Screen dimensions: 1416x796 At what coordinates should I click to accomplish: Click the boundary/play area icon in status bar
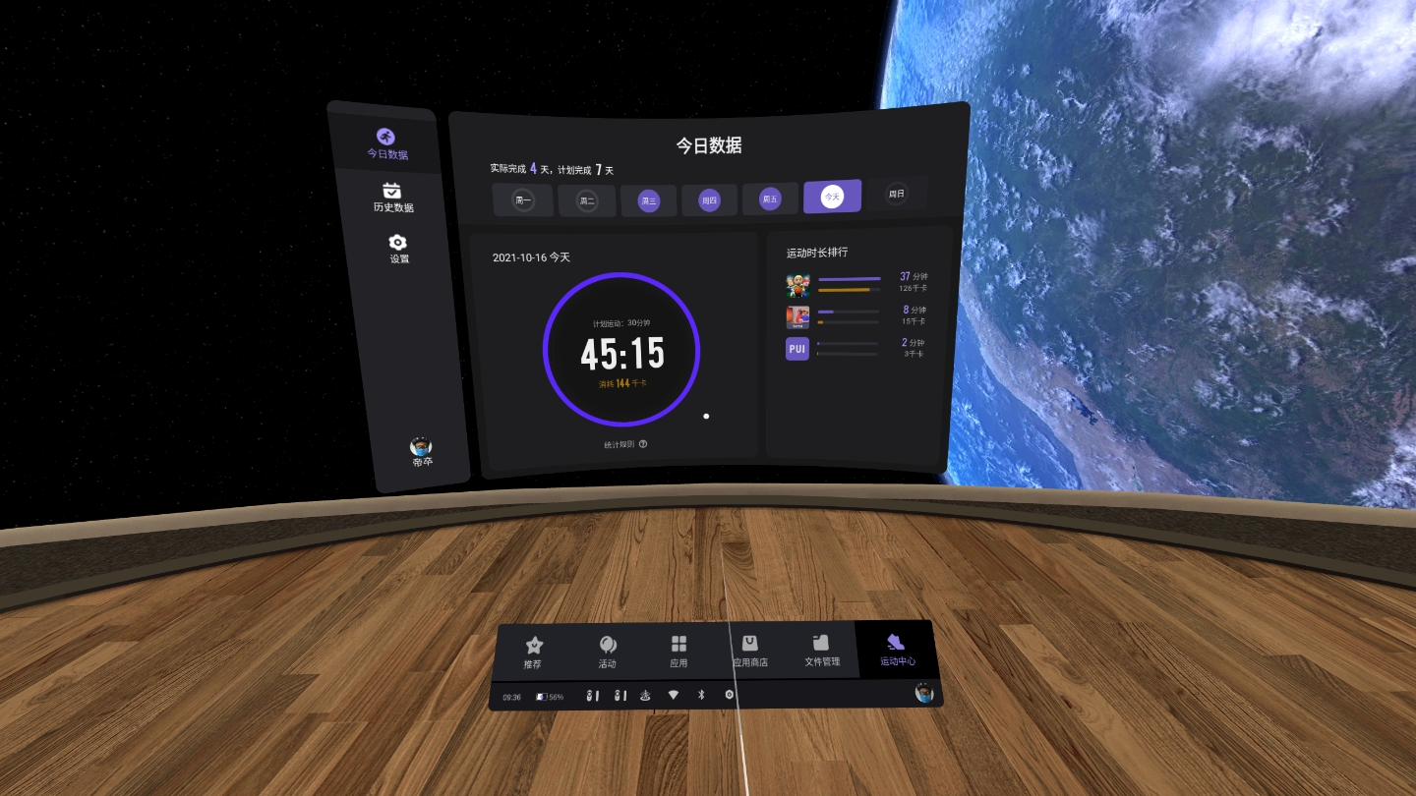tap(646, 696)
